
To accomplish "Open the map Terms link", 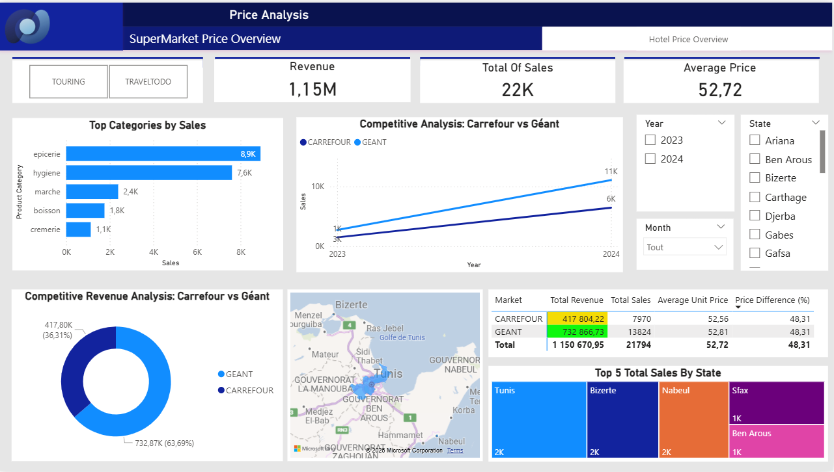I will point(455,450).
